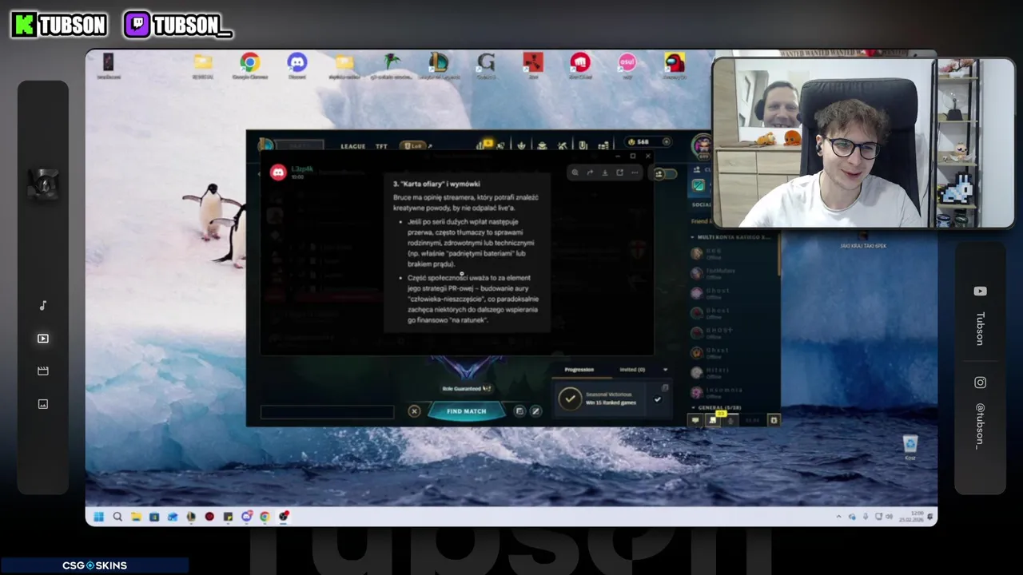Open chat icon at bottom of friends panel
1023x575 pixels.
pos(695,420)
